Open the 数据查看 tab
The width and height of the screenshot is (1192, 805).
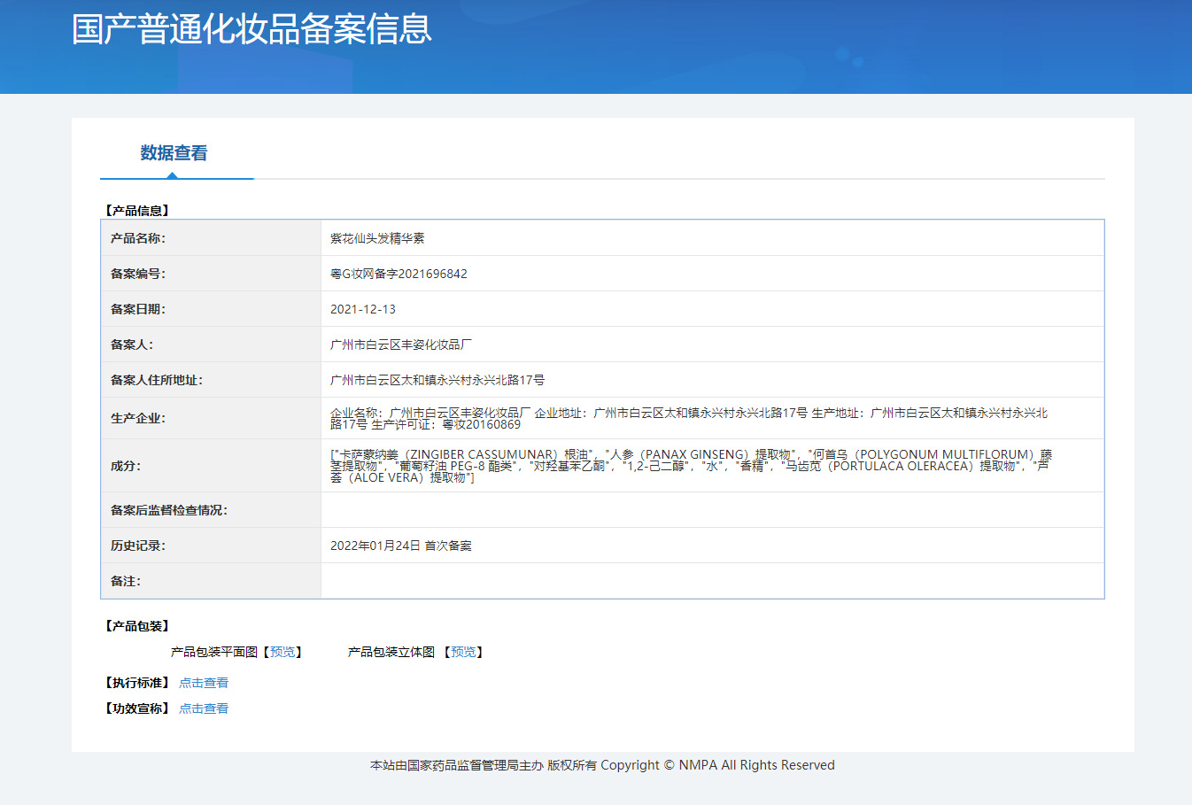pyautogui.click(x=174, y=153)
